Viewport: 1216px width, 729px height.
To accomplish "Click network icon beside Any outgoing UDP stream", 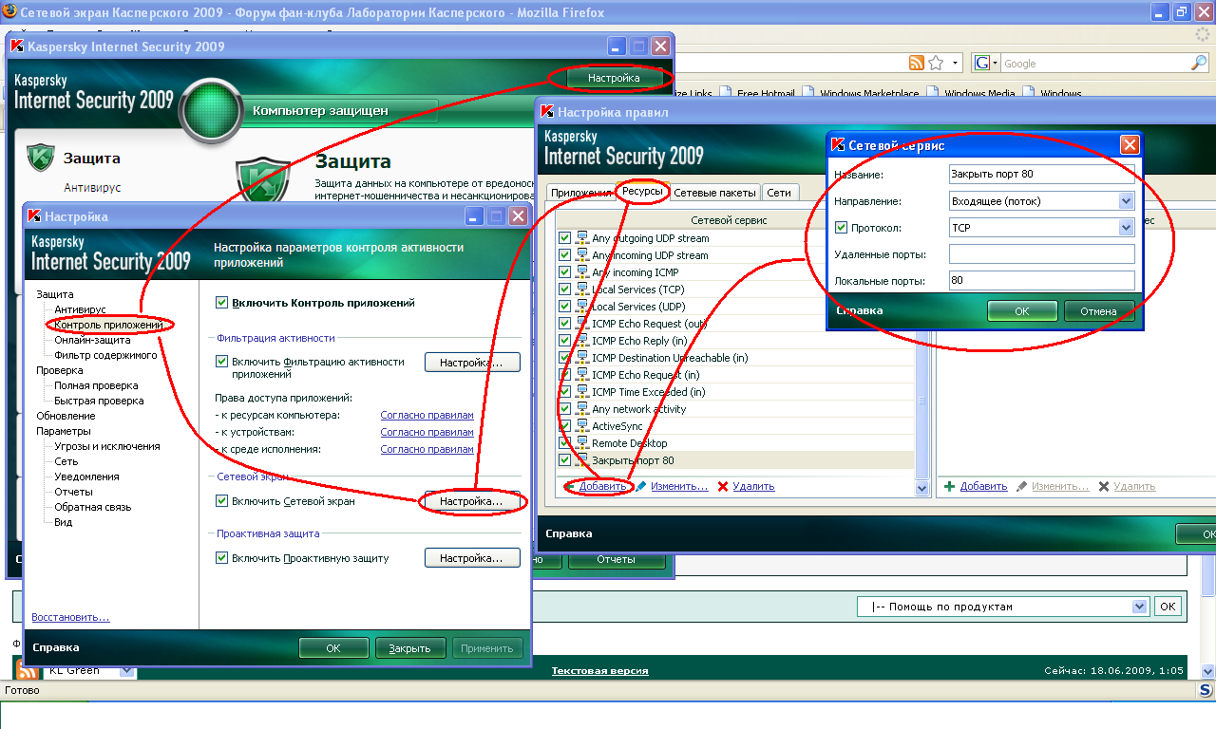I will click(x=582, y=238).
